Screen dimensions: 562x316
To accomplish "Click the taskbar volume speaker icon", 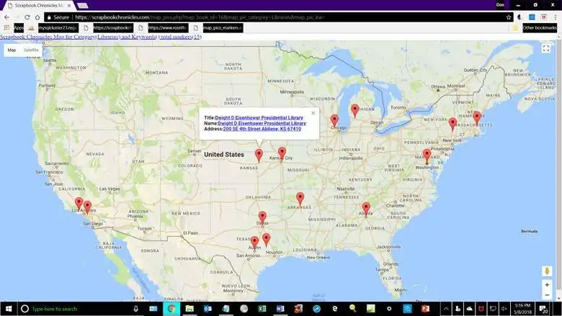I will coord(504,309).
